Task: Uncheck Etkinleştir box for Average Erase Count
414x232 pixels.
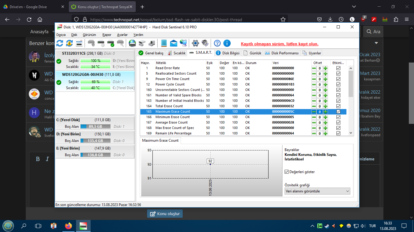Action: coord(339,123)
